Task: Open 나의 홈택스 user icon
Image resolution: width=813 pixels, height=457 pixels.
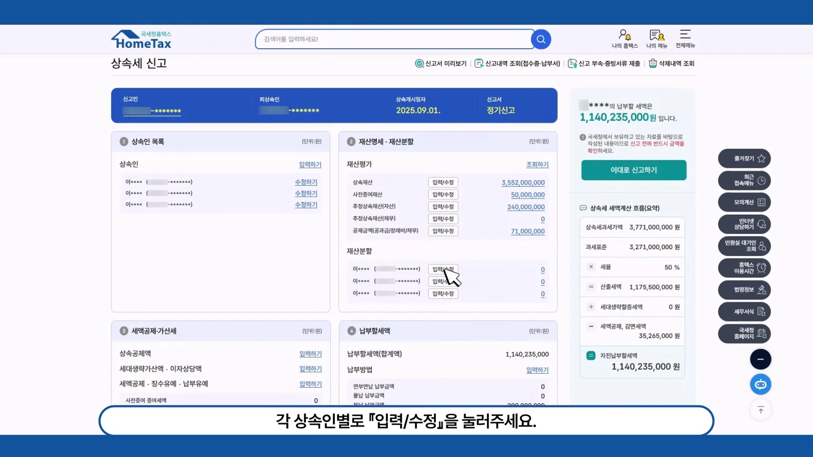Action: point(624,39)
